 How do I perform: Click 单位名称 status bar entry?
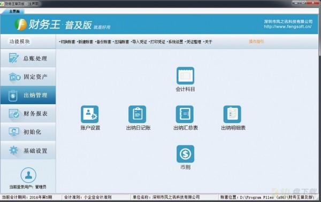point(166,197)
